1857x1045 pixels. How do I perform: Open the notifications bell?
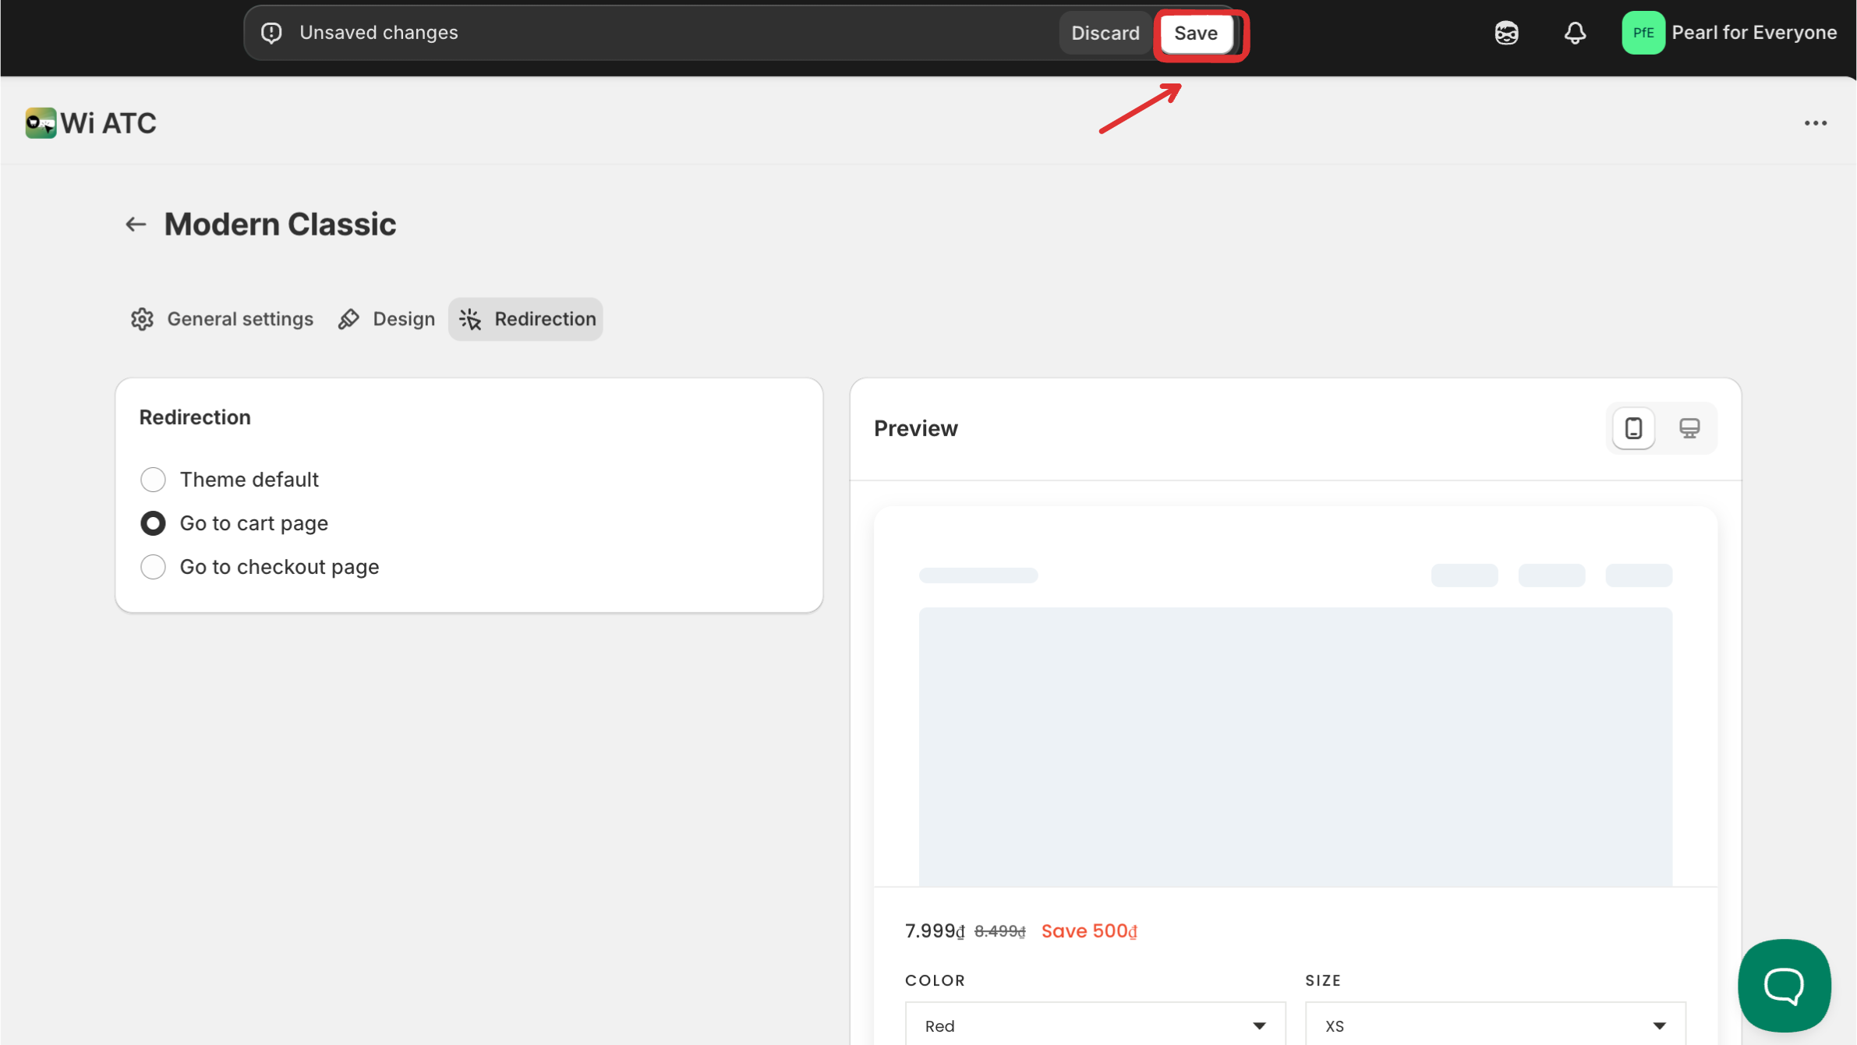click(x=1574, y=33)
